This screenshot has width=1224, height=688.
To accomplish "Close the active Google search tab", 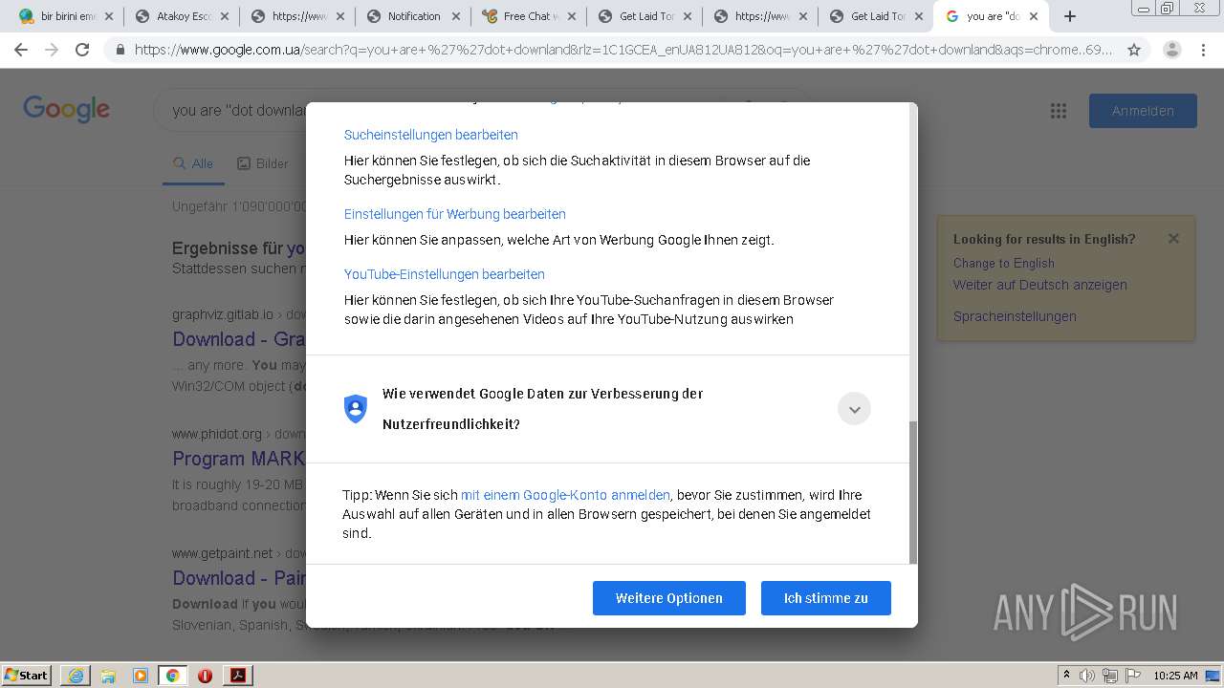I will click(x=1034, y=16).
